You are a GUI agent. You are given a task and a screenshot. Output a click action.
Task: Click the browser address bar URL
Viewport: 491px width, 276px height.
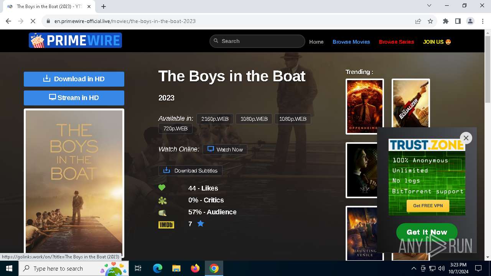tap(125, 21)
